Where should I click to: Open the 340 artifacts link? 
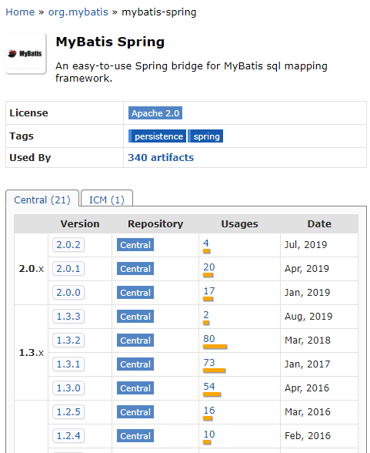coord(161,157)
